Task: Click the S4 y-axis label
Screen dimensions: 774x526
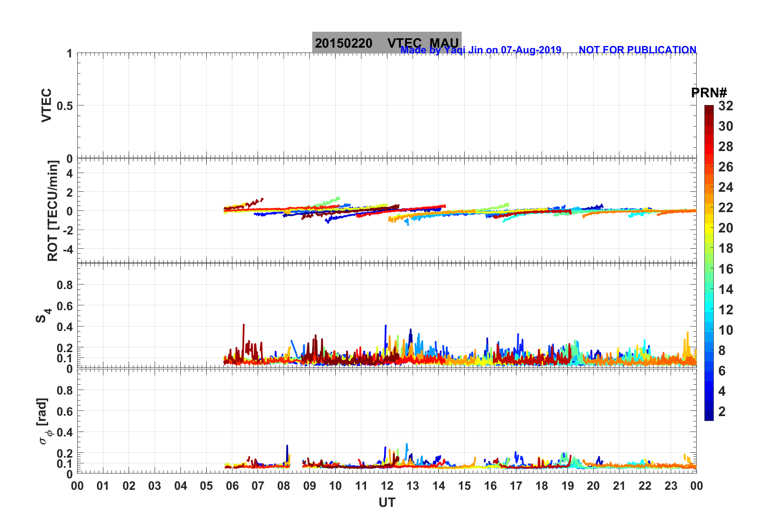Action: [43, 316]
